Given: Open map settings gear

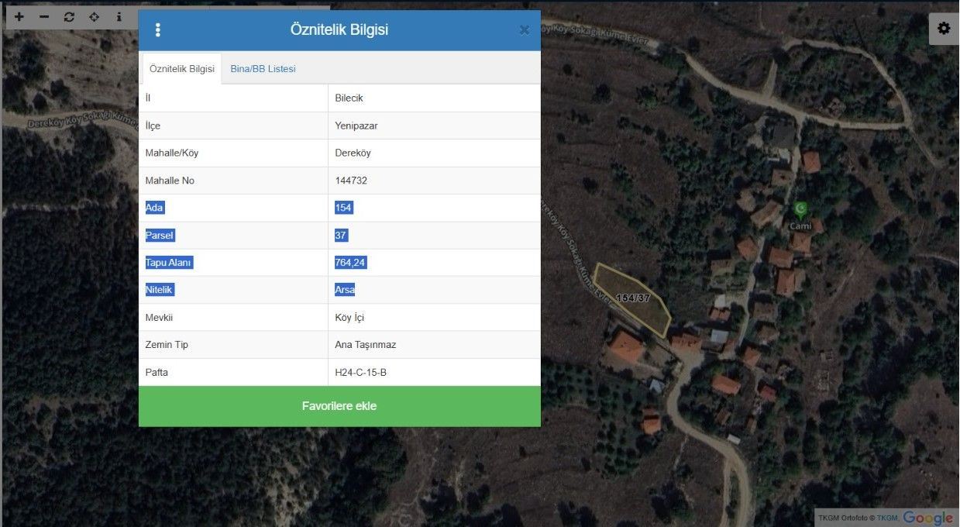Looking at the screenshot, I should (944, 29).
